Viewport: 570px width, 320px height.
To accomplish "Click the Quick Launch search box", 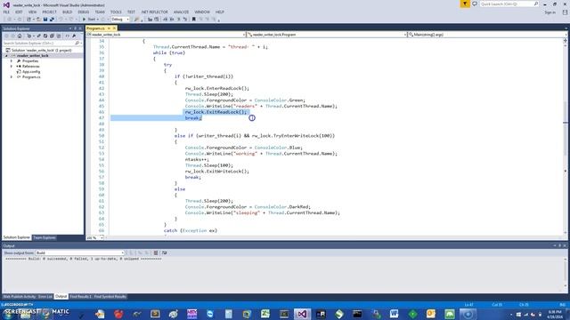I will coord(509,4).
